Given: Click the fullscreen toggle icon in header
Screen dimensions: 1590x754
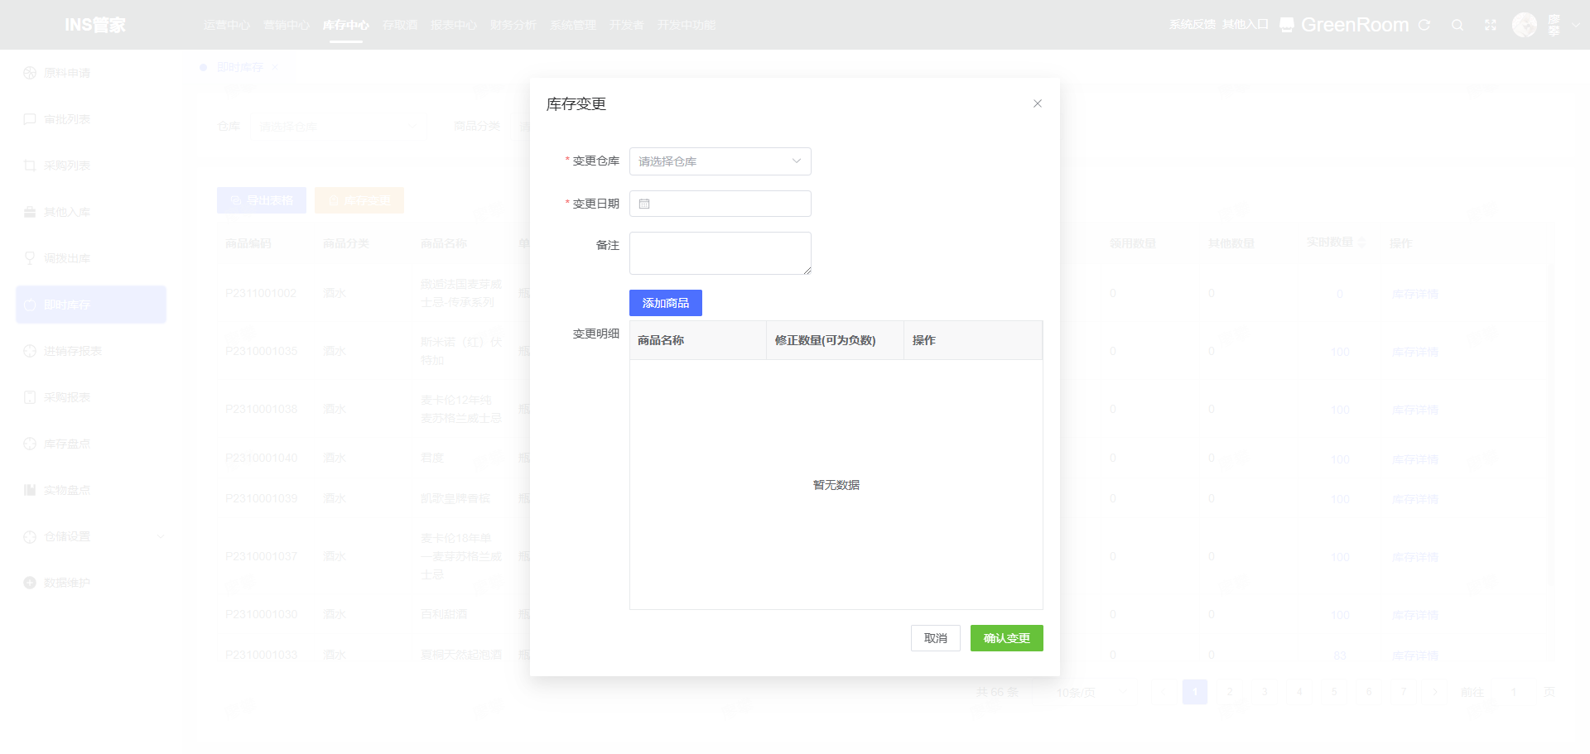Looking at the screenshot, I should click(x=1490, y=25).
